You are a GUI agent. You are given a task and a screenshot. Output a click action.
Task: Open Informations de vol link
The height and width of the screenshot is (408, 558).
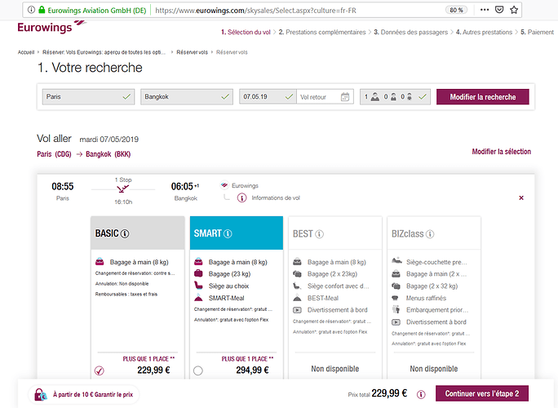click(276, 198)
